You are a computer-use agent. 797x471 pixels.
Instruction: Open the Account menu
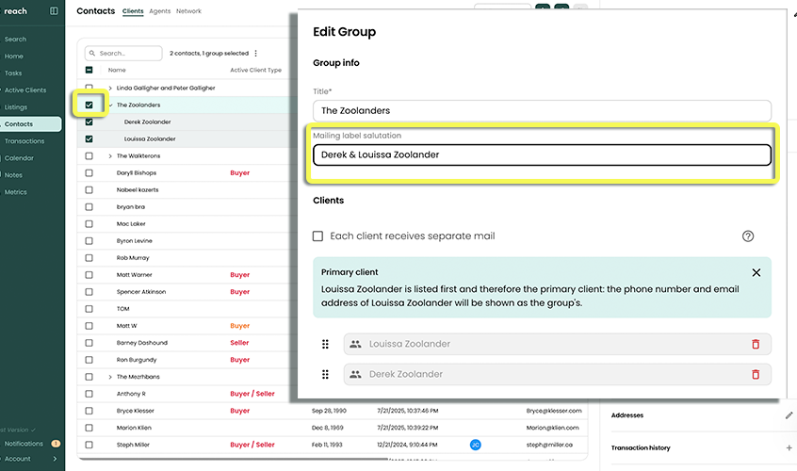pos(18,459)
